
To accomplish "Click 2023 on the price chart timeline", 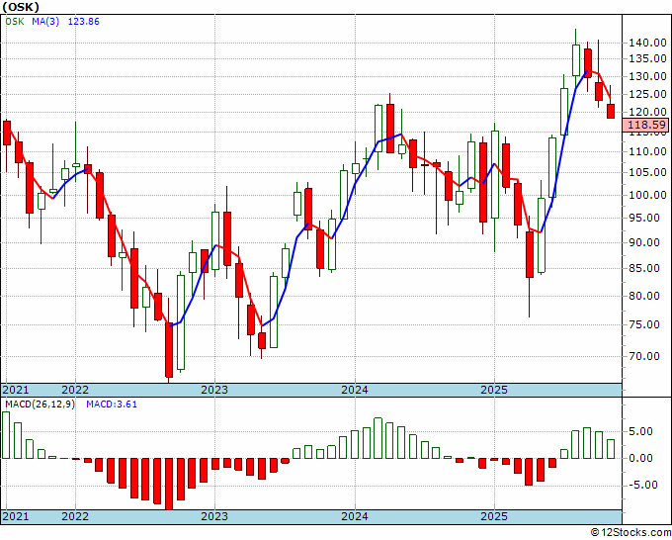I will click(214, 390).
